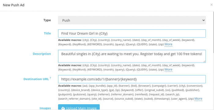Click {country_name} macro under Title field
This screenshot has height=110, width=214.
[x=121, y=40]
